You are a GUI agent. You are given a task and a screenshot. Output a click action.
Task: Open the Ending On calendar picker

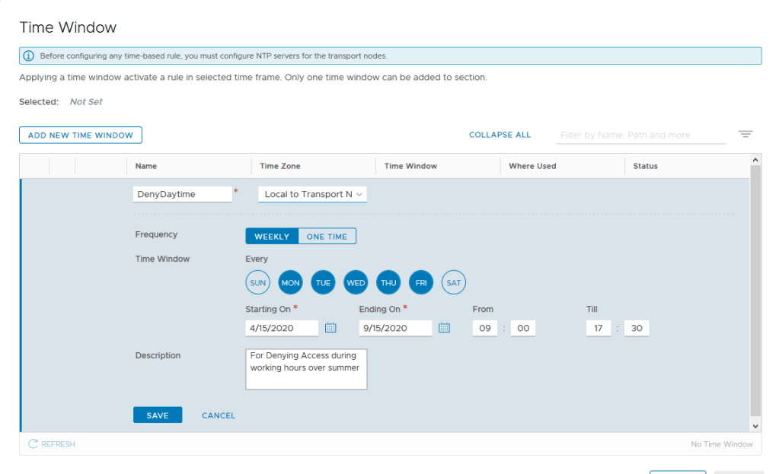coord(444,328)
